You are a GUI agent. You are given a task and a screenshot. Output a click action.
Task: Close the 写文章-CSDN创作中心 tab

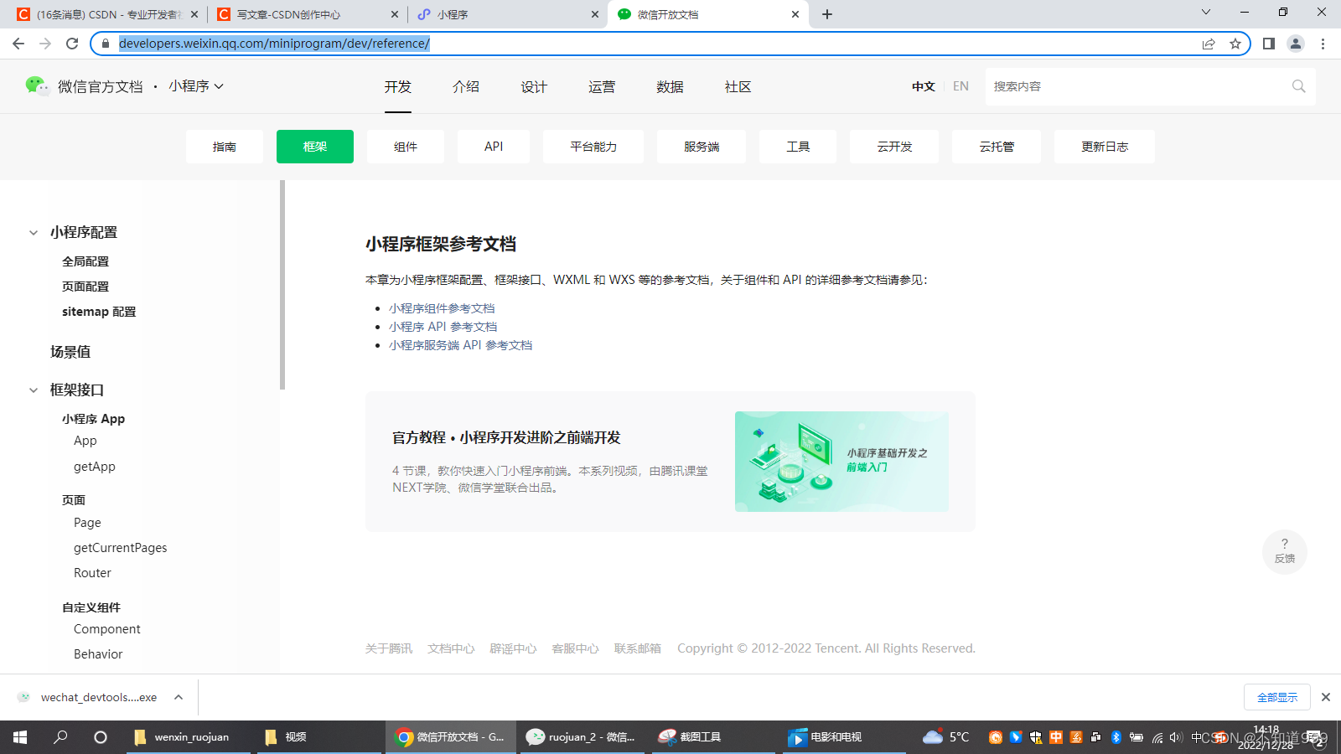click(396, 14)
